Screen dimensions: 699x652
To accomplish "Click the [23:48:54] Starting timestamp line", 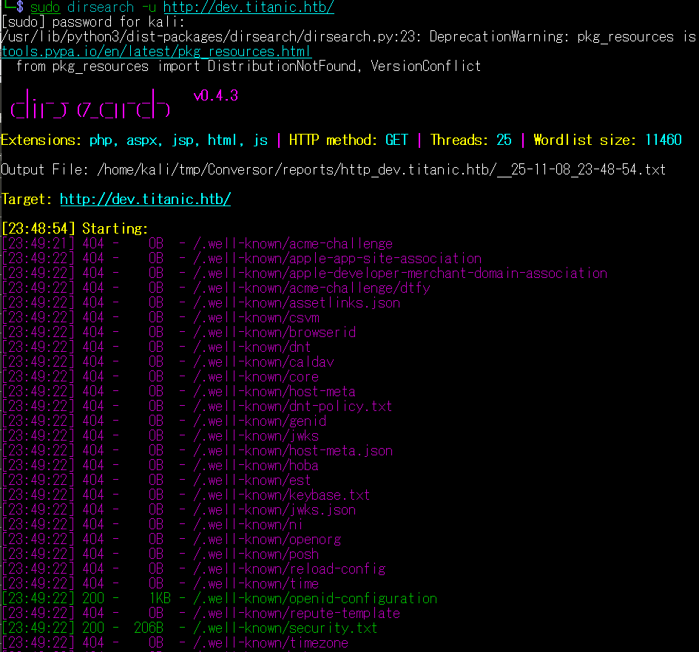I will pyautogui.click(x=75, y=229).
